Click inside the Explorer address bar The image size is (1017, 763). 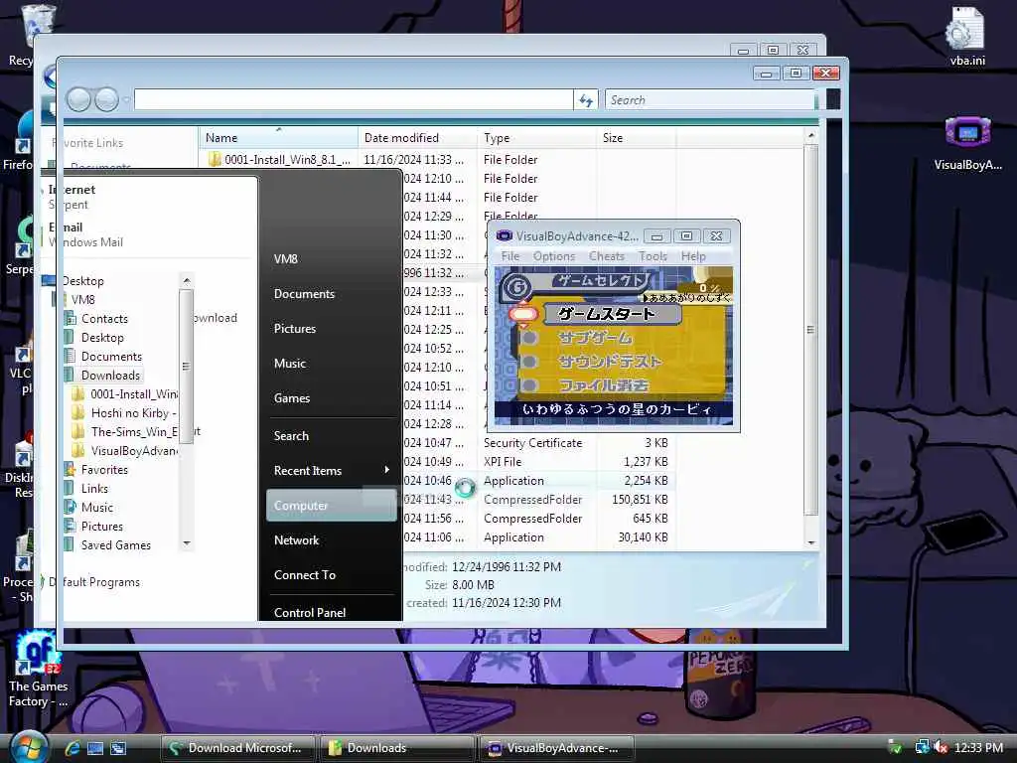[354, 100]
